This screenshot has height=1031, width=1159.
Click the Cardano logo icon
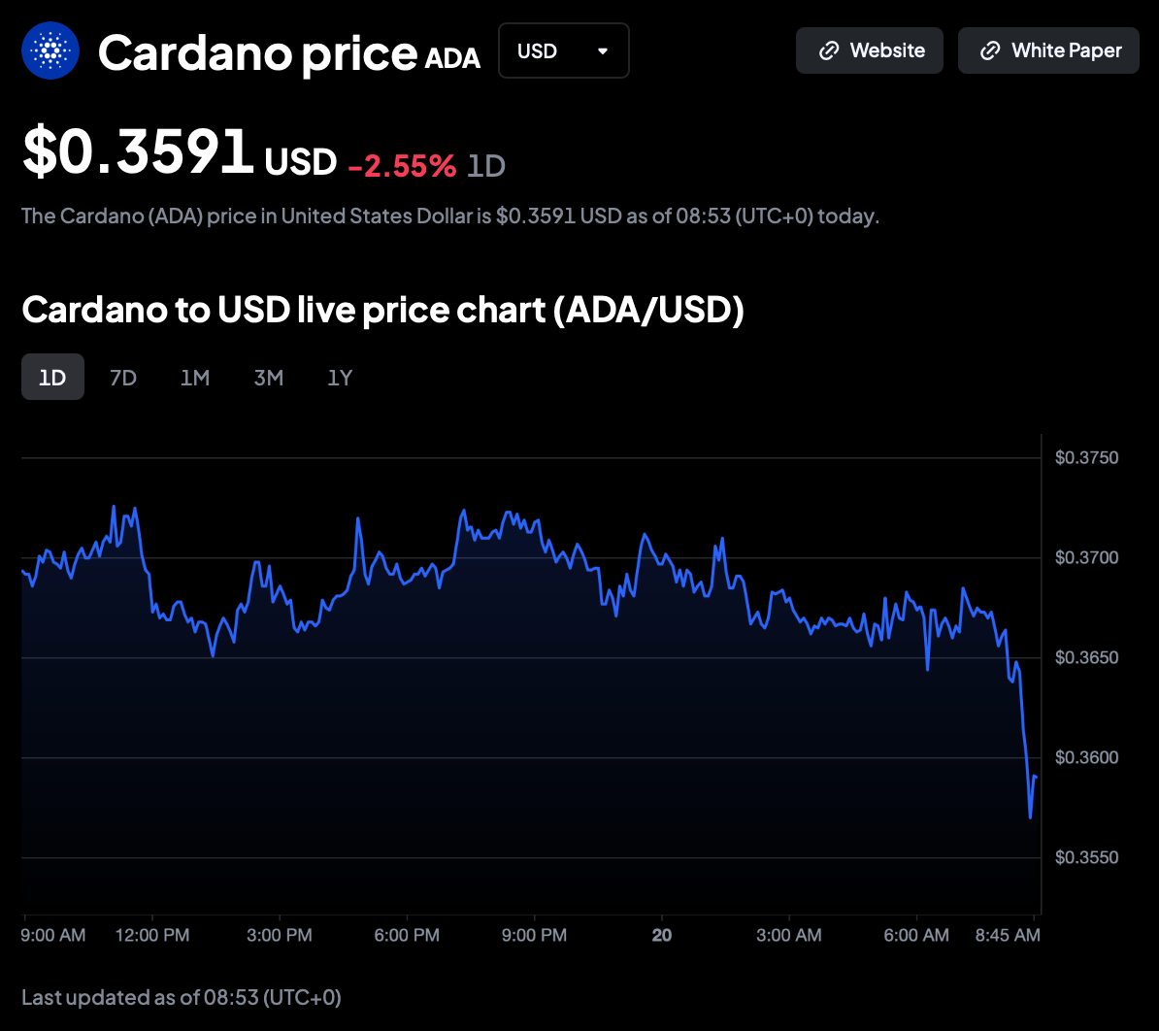(x=50, y=50)
